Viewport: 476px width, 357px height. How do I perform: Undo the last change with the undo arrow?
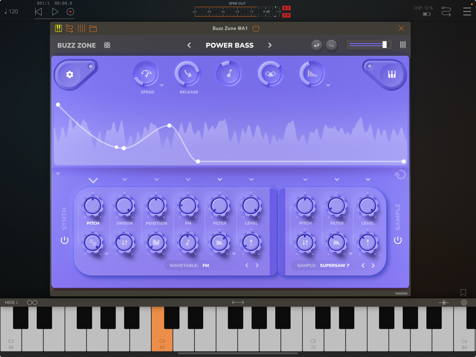(317, 45)
